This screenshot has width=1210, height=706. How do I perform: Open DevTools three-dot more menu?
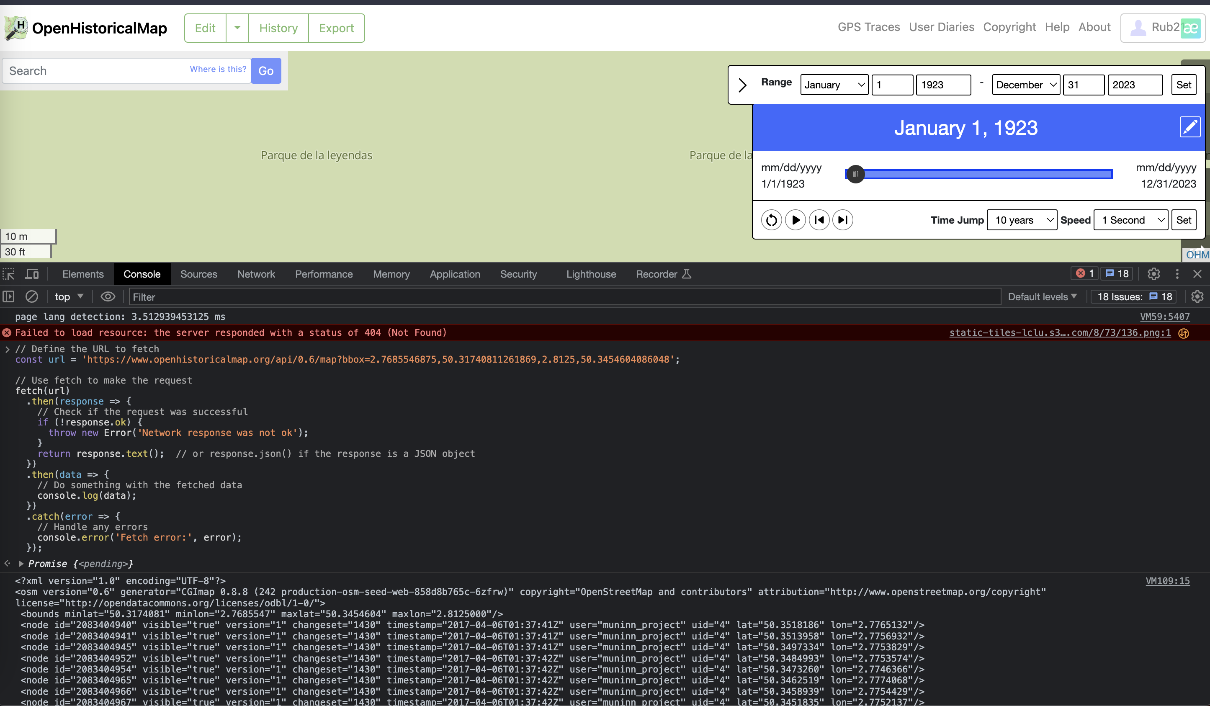click(1177, 274)
